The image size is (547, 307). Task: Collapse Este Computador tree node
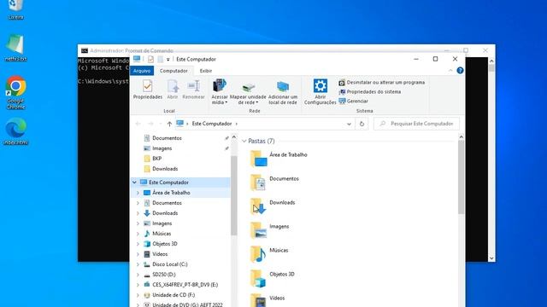[x=134, y=182]
